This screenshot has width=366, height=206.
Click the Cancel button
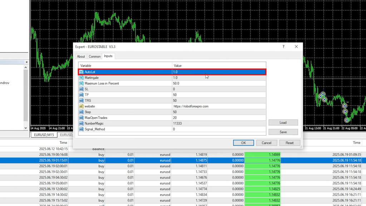[x=266, y=143]
